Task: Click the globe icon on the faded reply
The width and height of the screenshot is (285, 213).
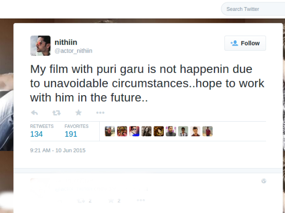Action: (x=264, y=181)
